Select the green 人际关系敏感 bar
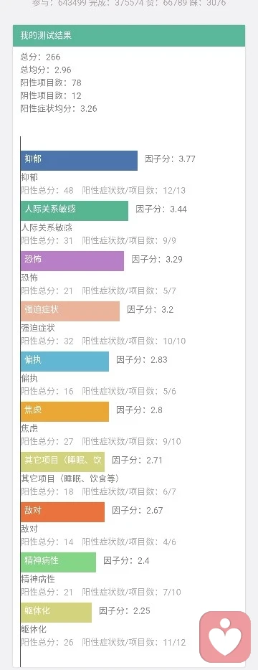 click(75, 211)
